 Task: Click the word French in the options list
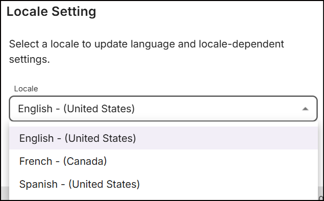[x=36, y=161]
